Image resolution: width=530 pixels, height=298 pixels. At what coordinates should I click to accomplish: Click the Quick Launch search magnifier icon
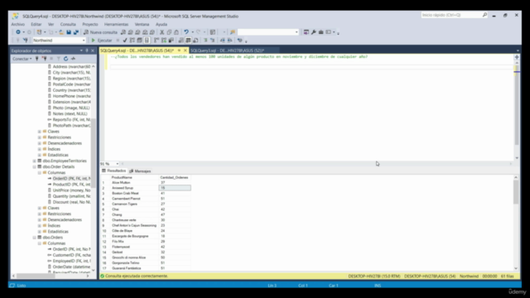[x=484, y=15]
